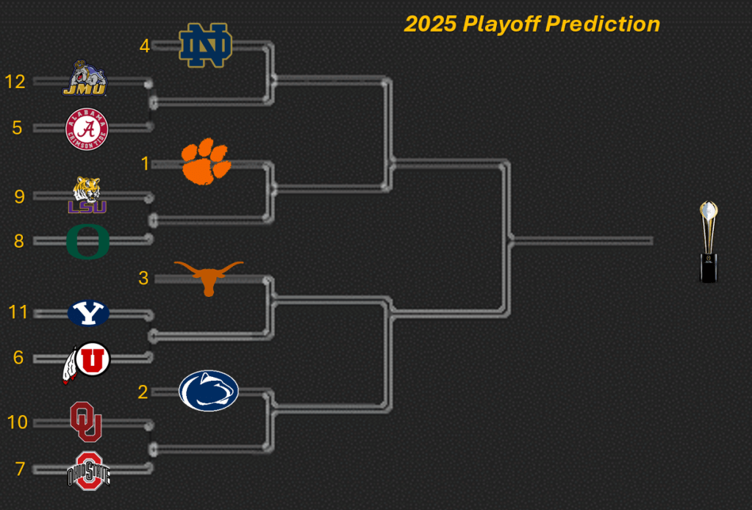Select the BYU oval logo

[88, 313]
